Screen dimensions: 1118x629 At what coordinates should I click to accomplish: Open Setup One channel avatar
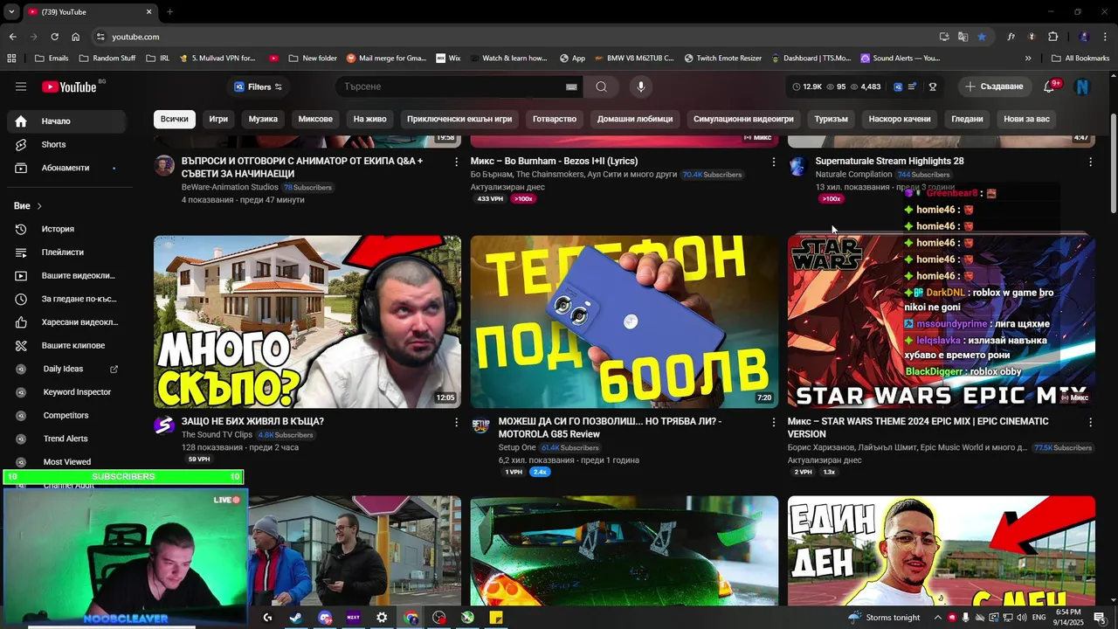(481, 425)
